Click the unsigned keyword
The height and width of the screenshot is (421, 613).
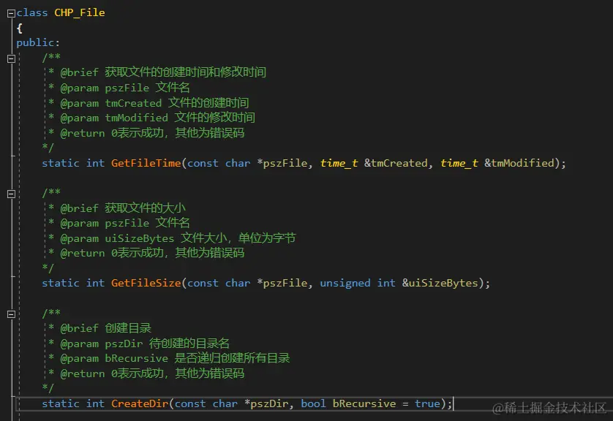click(345, 283)
